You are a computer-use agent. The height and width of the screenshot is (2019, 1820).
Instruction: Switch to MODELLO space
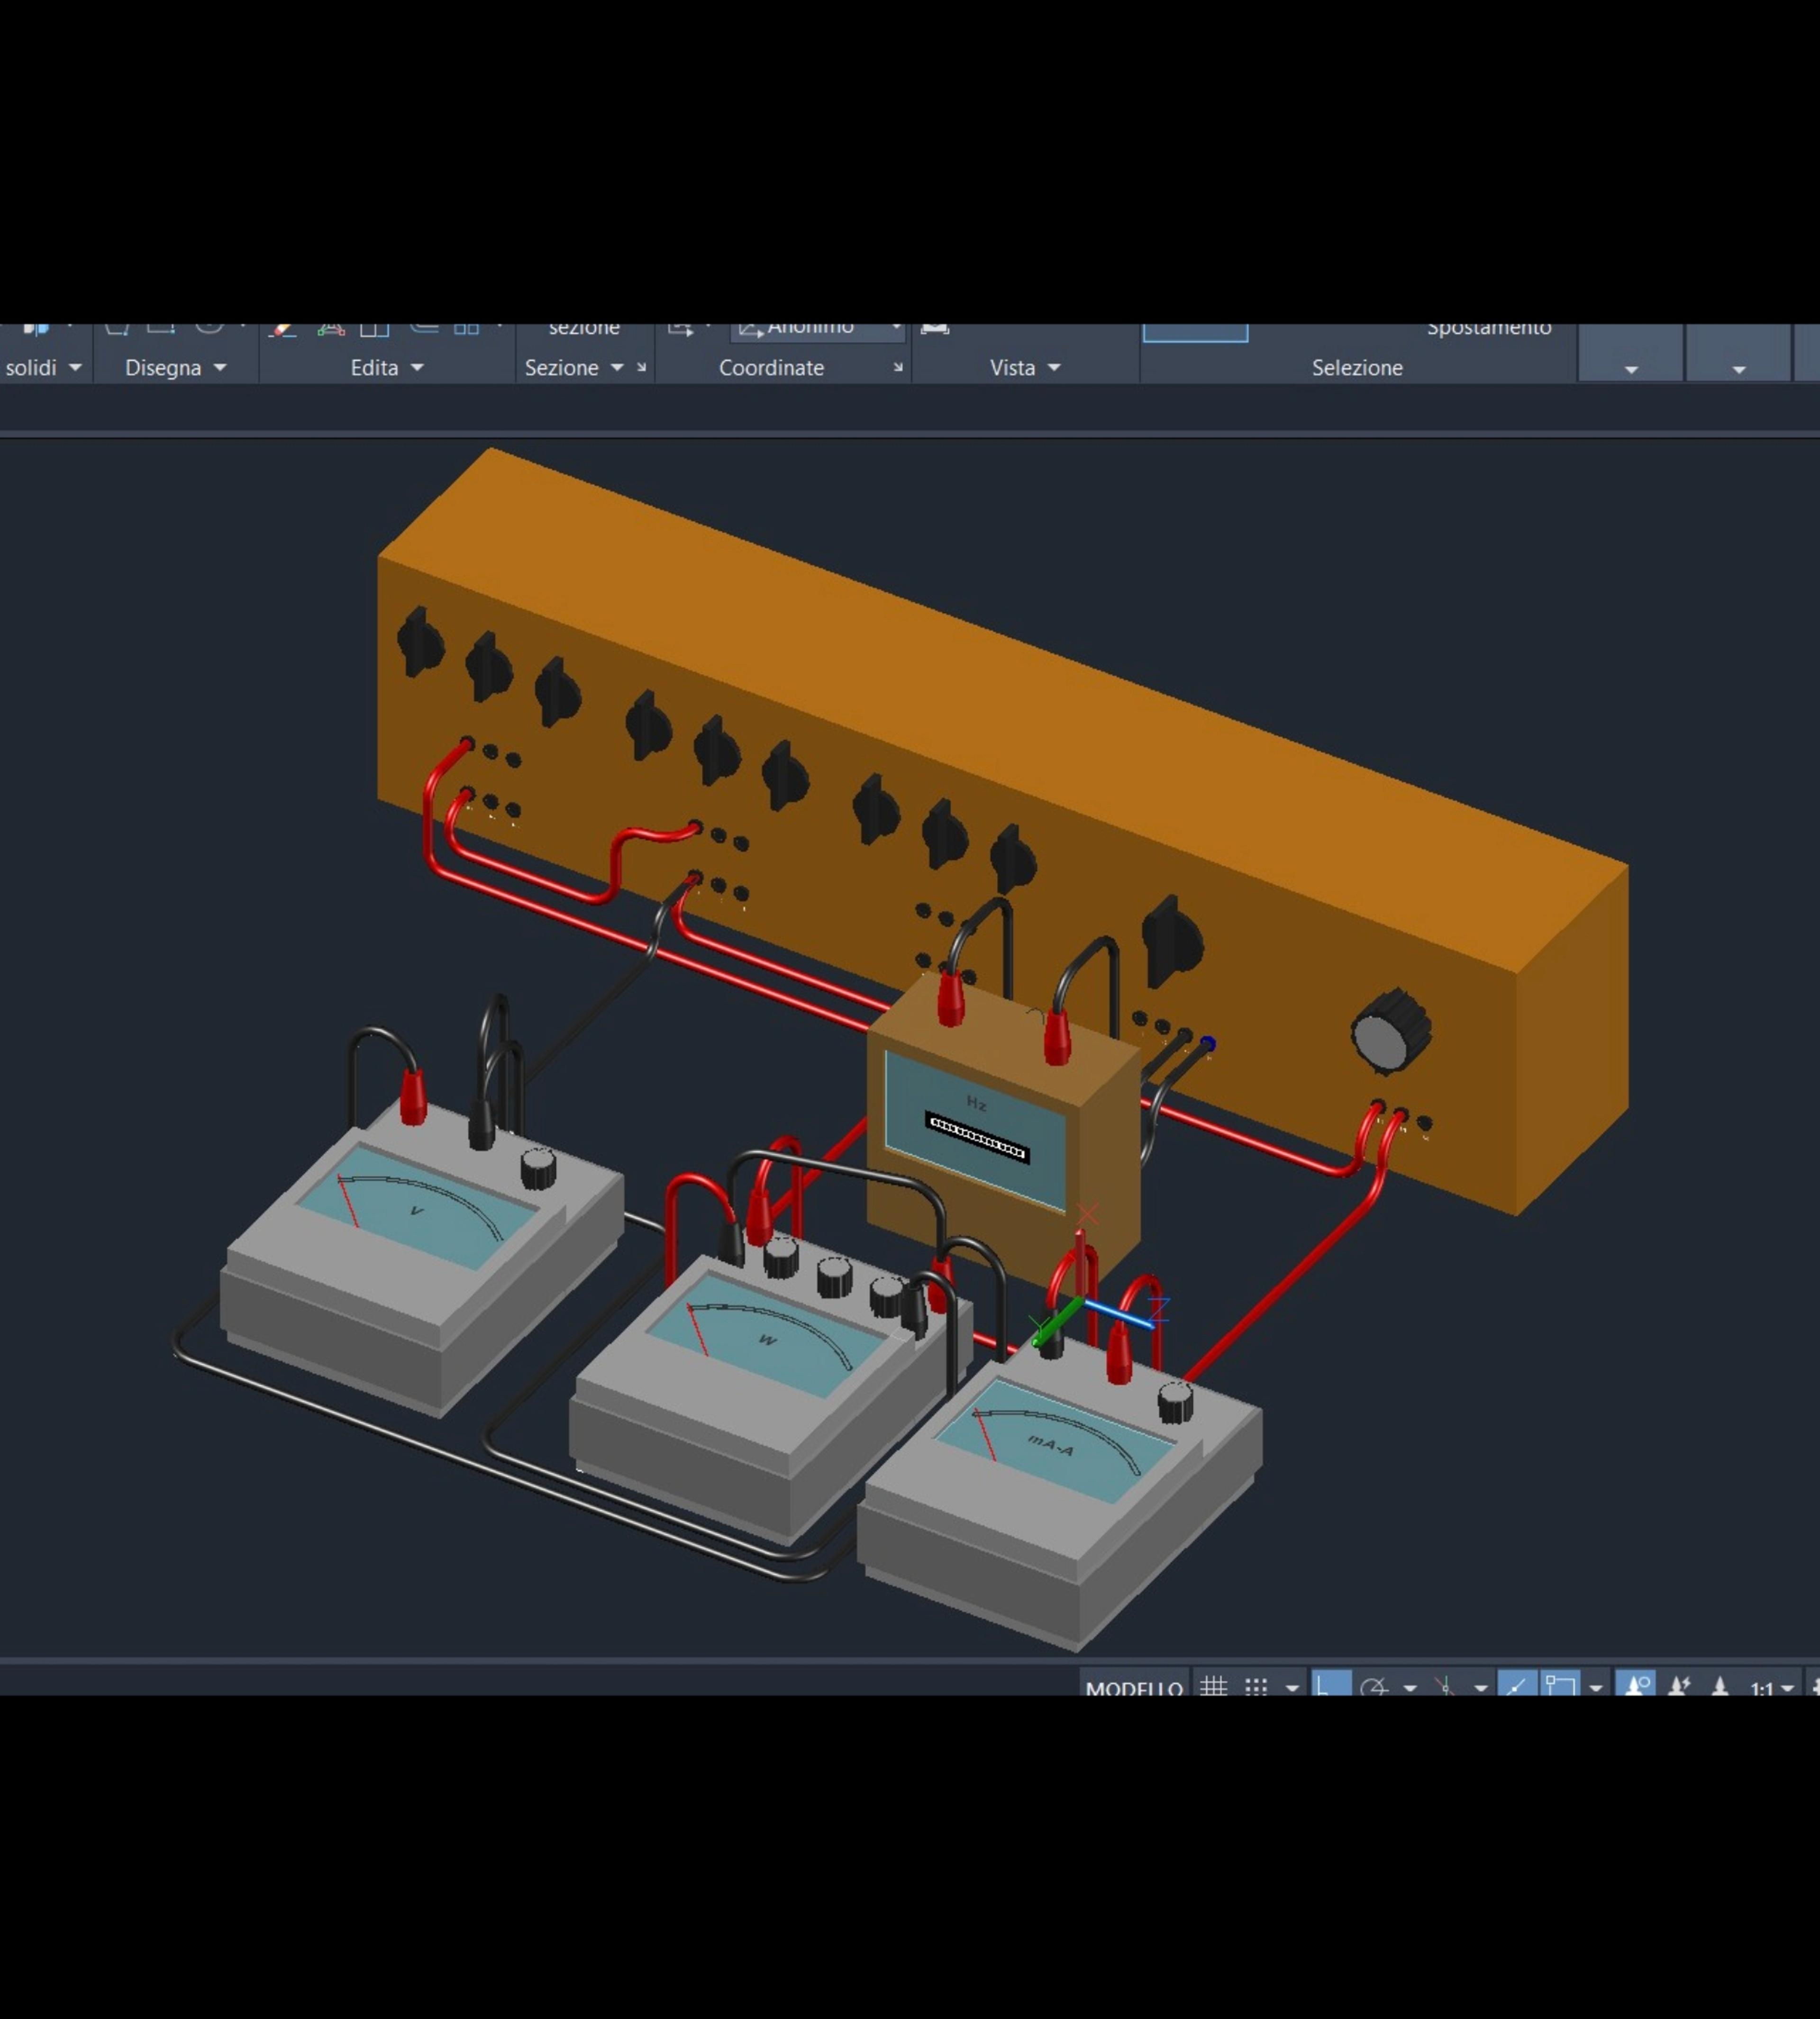[x=1134, y=1688]
